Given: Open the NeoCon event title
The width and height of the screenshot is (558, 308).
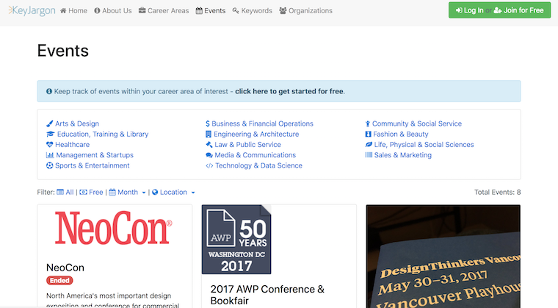Looking at the screenshot, I should click(65, 268).
